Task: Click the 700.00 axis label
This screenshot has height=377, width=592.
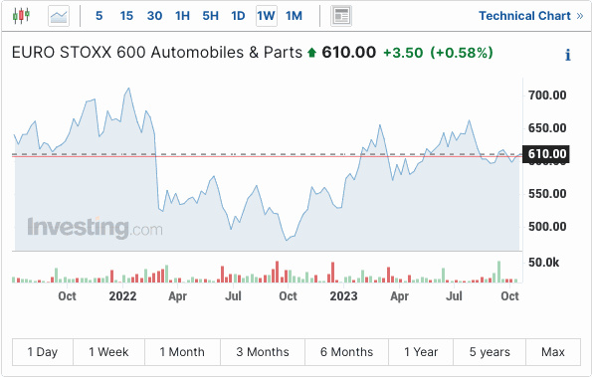Action: point(547,95)
